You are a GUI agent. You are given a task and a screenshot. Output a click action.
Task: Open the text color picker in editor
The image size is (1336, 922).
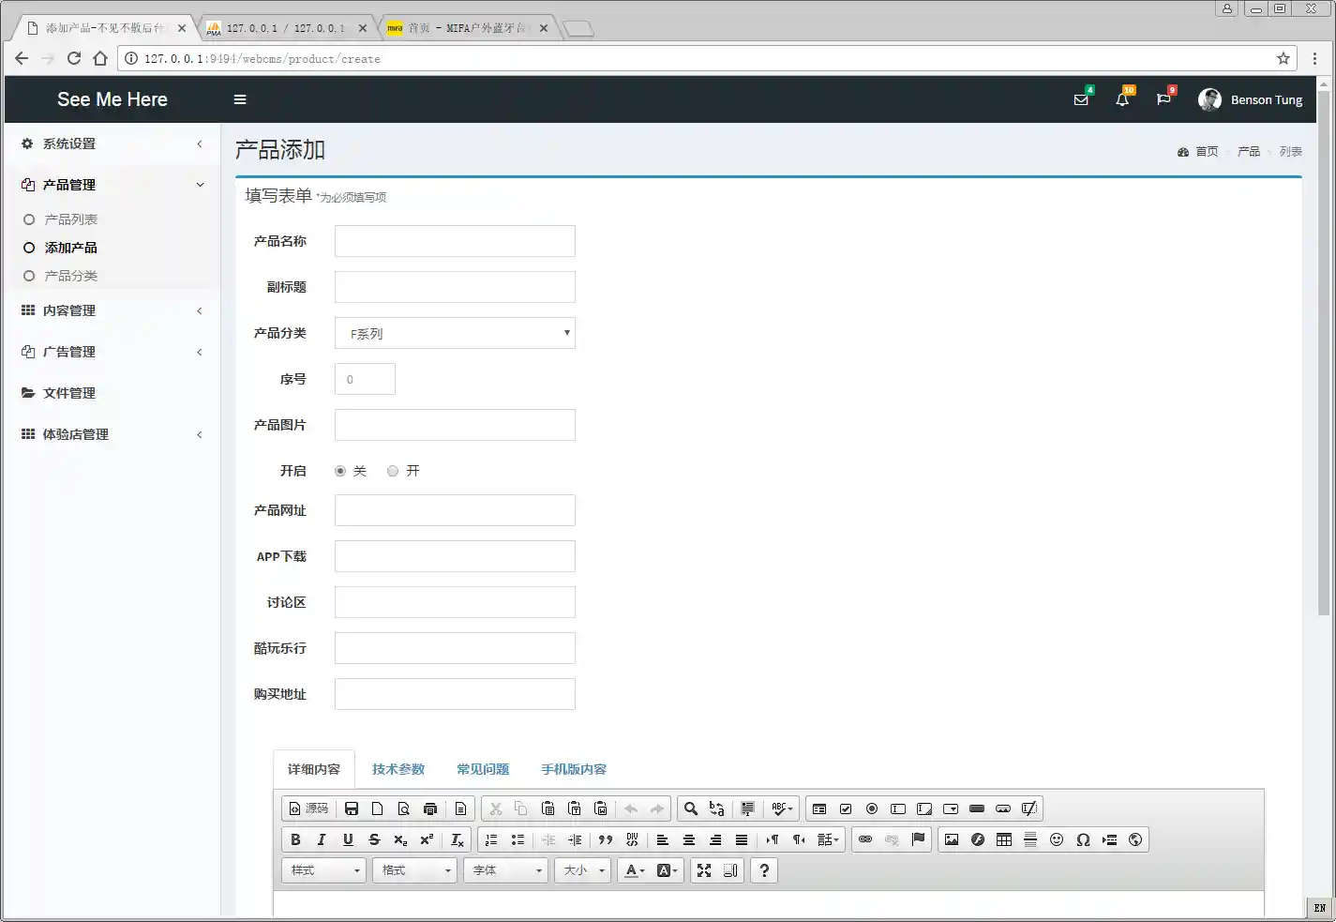[635, 870]
